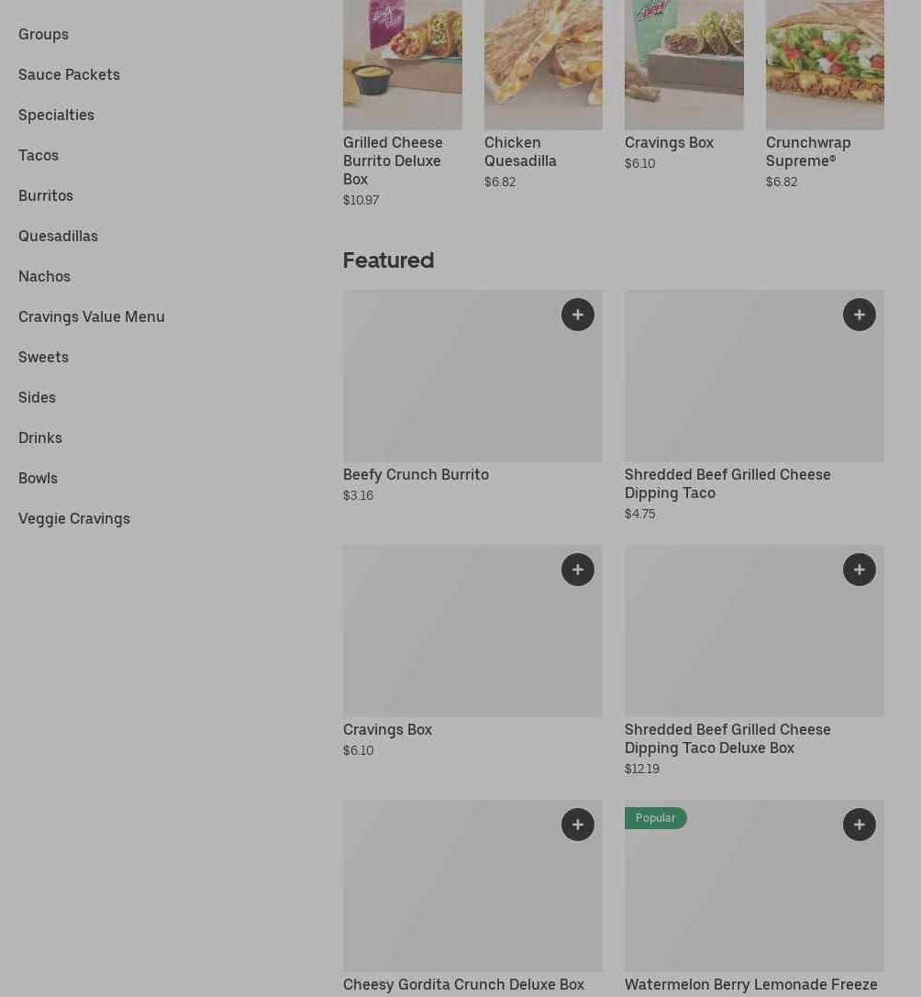Jump to the Veggie Cravings section
Viewport: 921px width, 997px height.
click(74, 518)
